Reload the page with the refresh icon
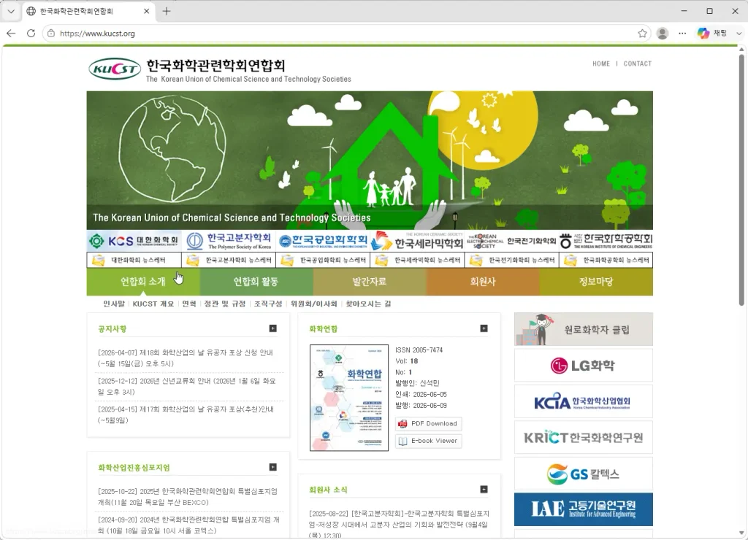The image size is (748, 540). [x=31, y=34]
